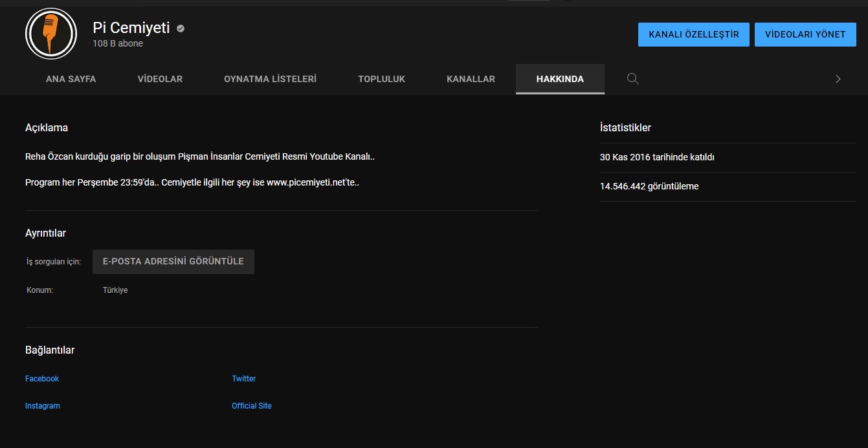This screenshot has height=448, width=868.
Task: Click the verified checkmark badge
Action: point(181,28)
